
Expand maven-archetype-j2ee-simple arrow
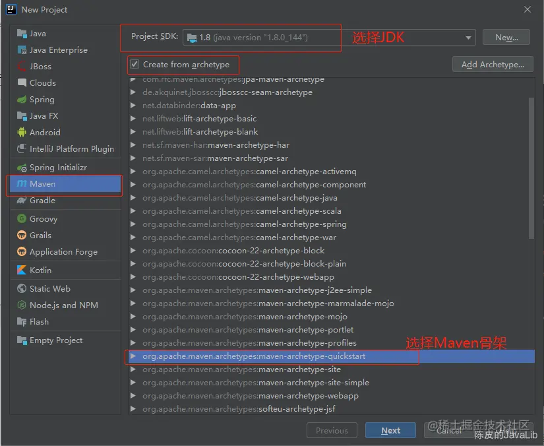click(133, 290)
